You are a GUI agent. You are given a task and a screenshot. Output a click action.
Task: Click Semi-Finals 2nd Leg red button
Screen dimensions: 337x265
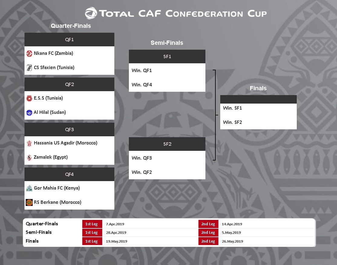(x=208, y=233)
